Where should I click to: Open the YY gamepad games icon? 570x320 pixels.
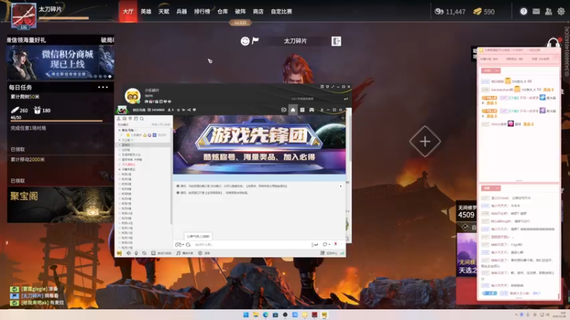[x=311, y=110]
